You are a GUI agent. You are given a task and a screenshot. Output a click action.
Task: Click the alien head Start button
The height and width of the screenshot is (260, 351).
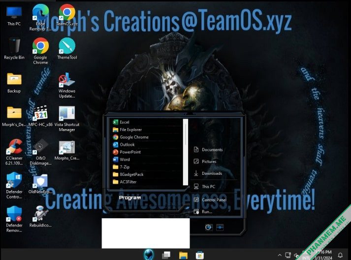(x=149, y=255)
